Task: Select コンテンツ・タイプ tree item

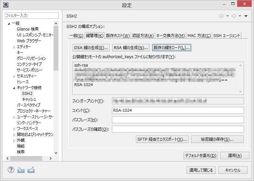Action: (29, 64)
